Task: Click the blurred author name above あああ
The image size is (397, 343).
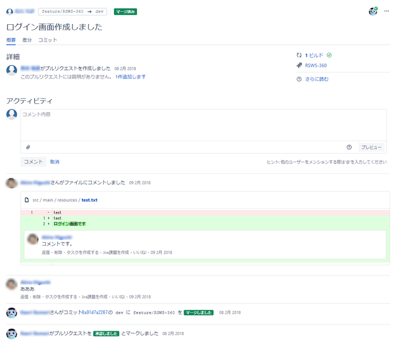Action: coord(35,282)
